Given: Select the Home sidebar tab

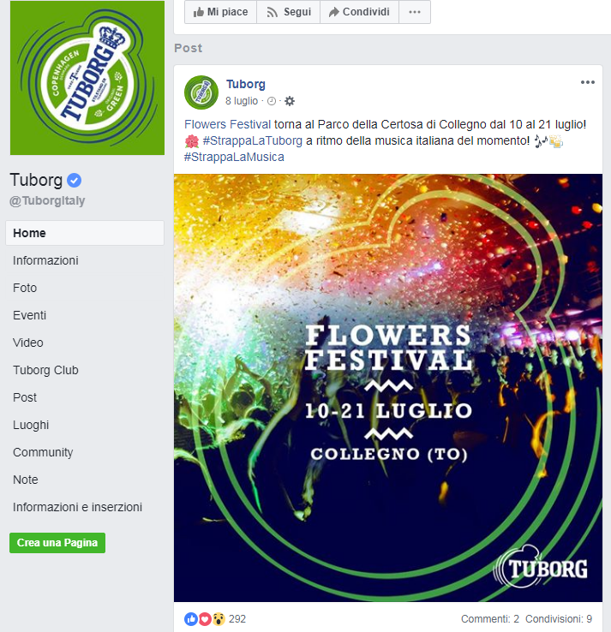Looking at the screenshot, I should (85, 233).
